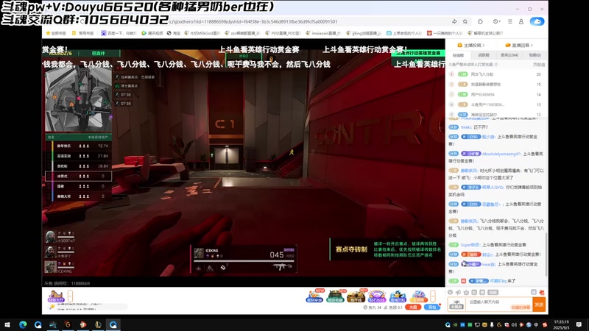This screenshot has height=331, width=589.
Task: Switch to the 活跃榜 tab
Action: (484, 55)
